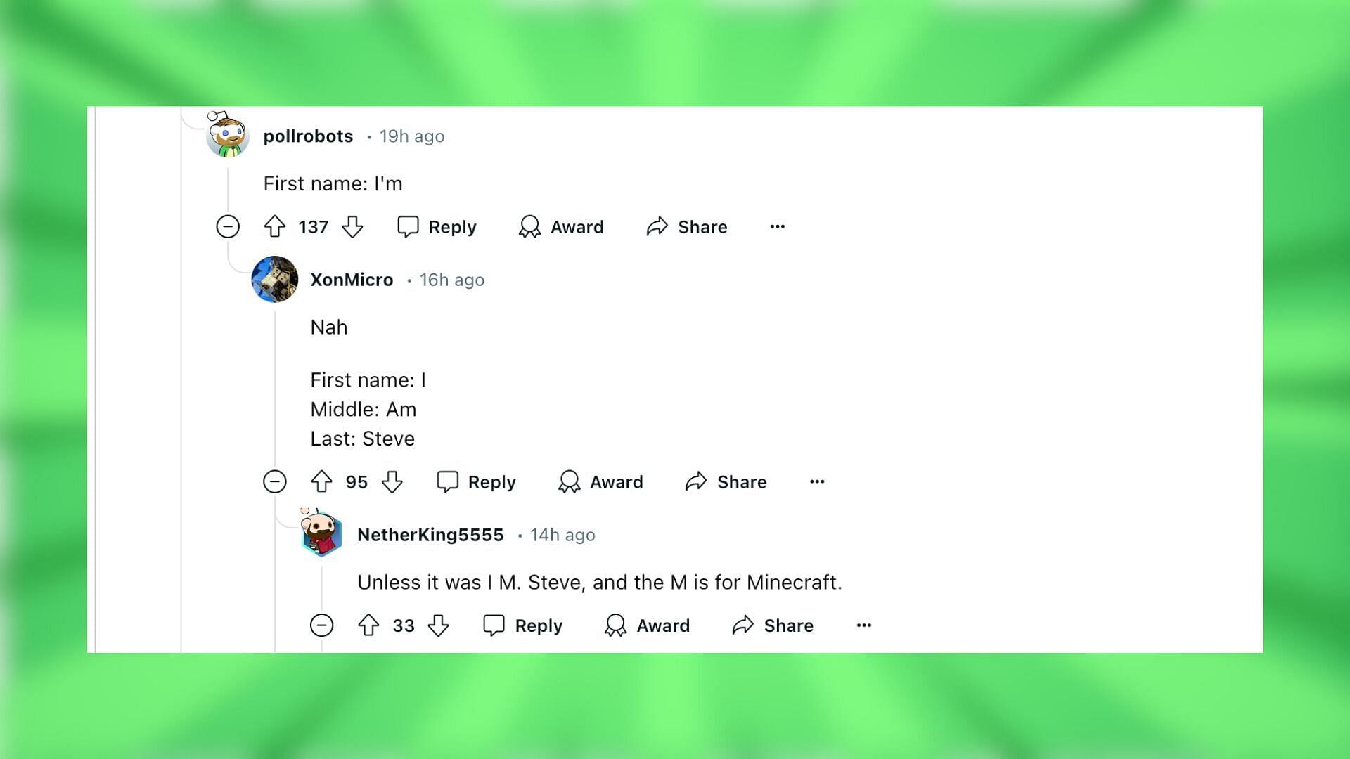The image size is (1350, 759).
Task: Open more options for NetherKing5555 comment
Action: [x=862, y=625]
